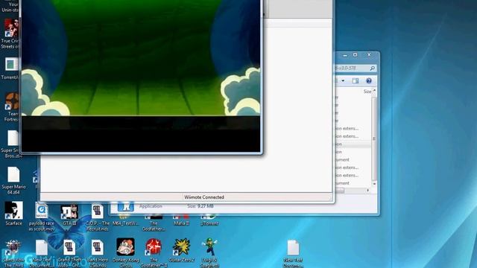477x268 pixels.
Task: Maximize the Explorer window
Action: (355, 55)
